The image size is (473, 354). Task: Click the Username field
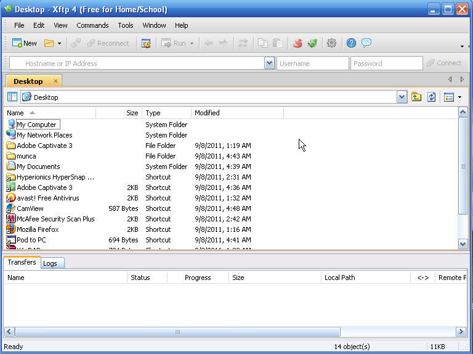pos(313,64)
